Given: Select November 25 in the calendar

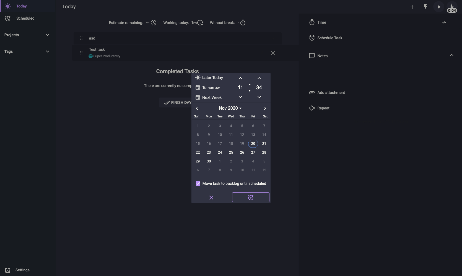Looking at the screenshot, I should (231, 152).
